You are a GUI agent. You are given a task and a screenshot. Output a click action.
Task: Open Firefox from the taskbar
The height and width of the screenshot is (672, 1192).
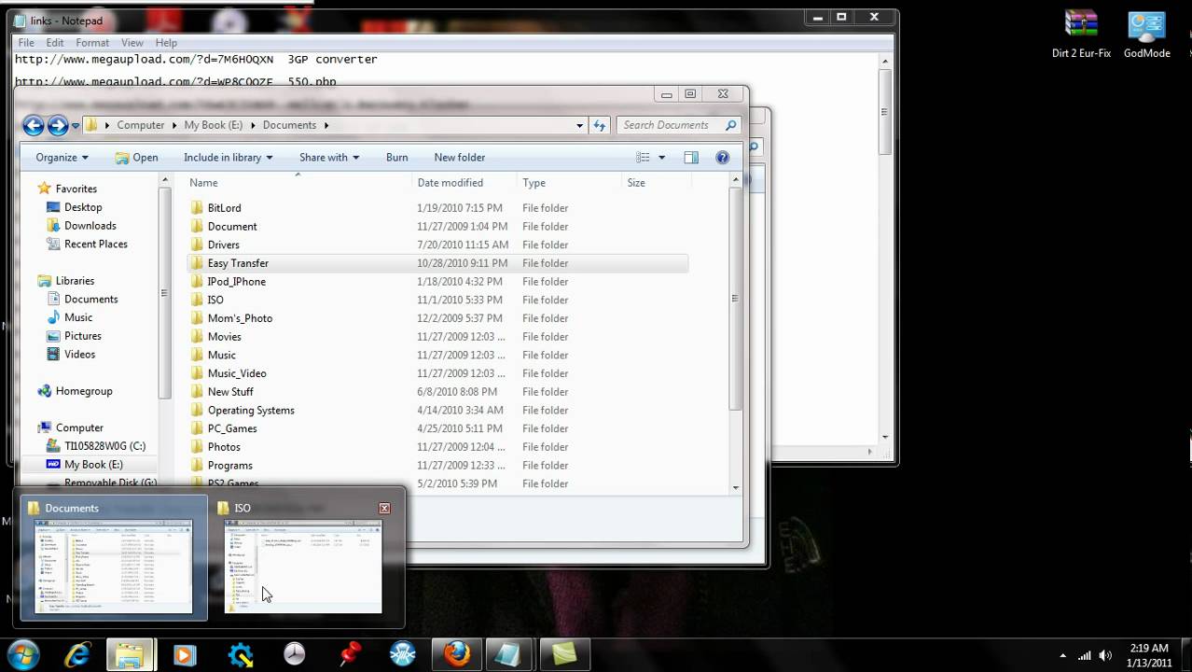pyautogui.click(x=457, y=655)
